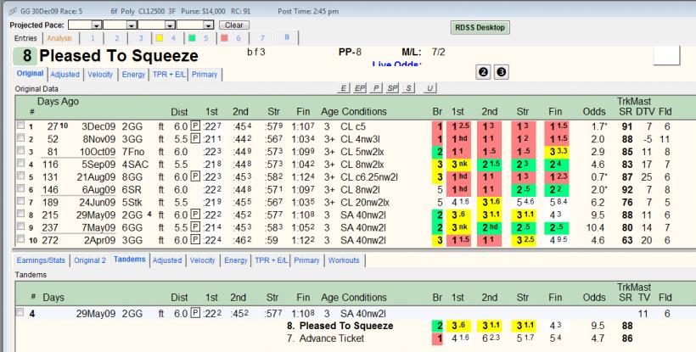
Task: Open the Original 2 tab
Action: point(90,260)
